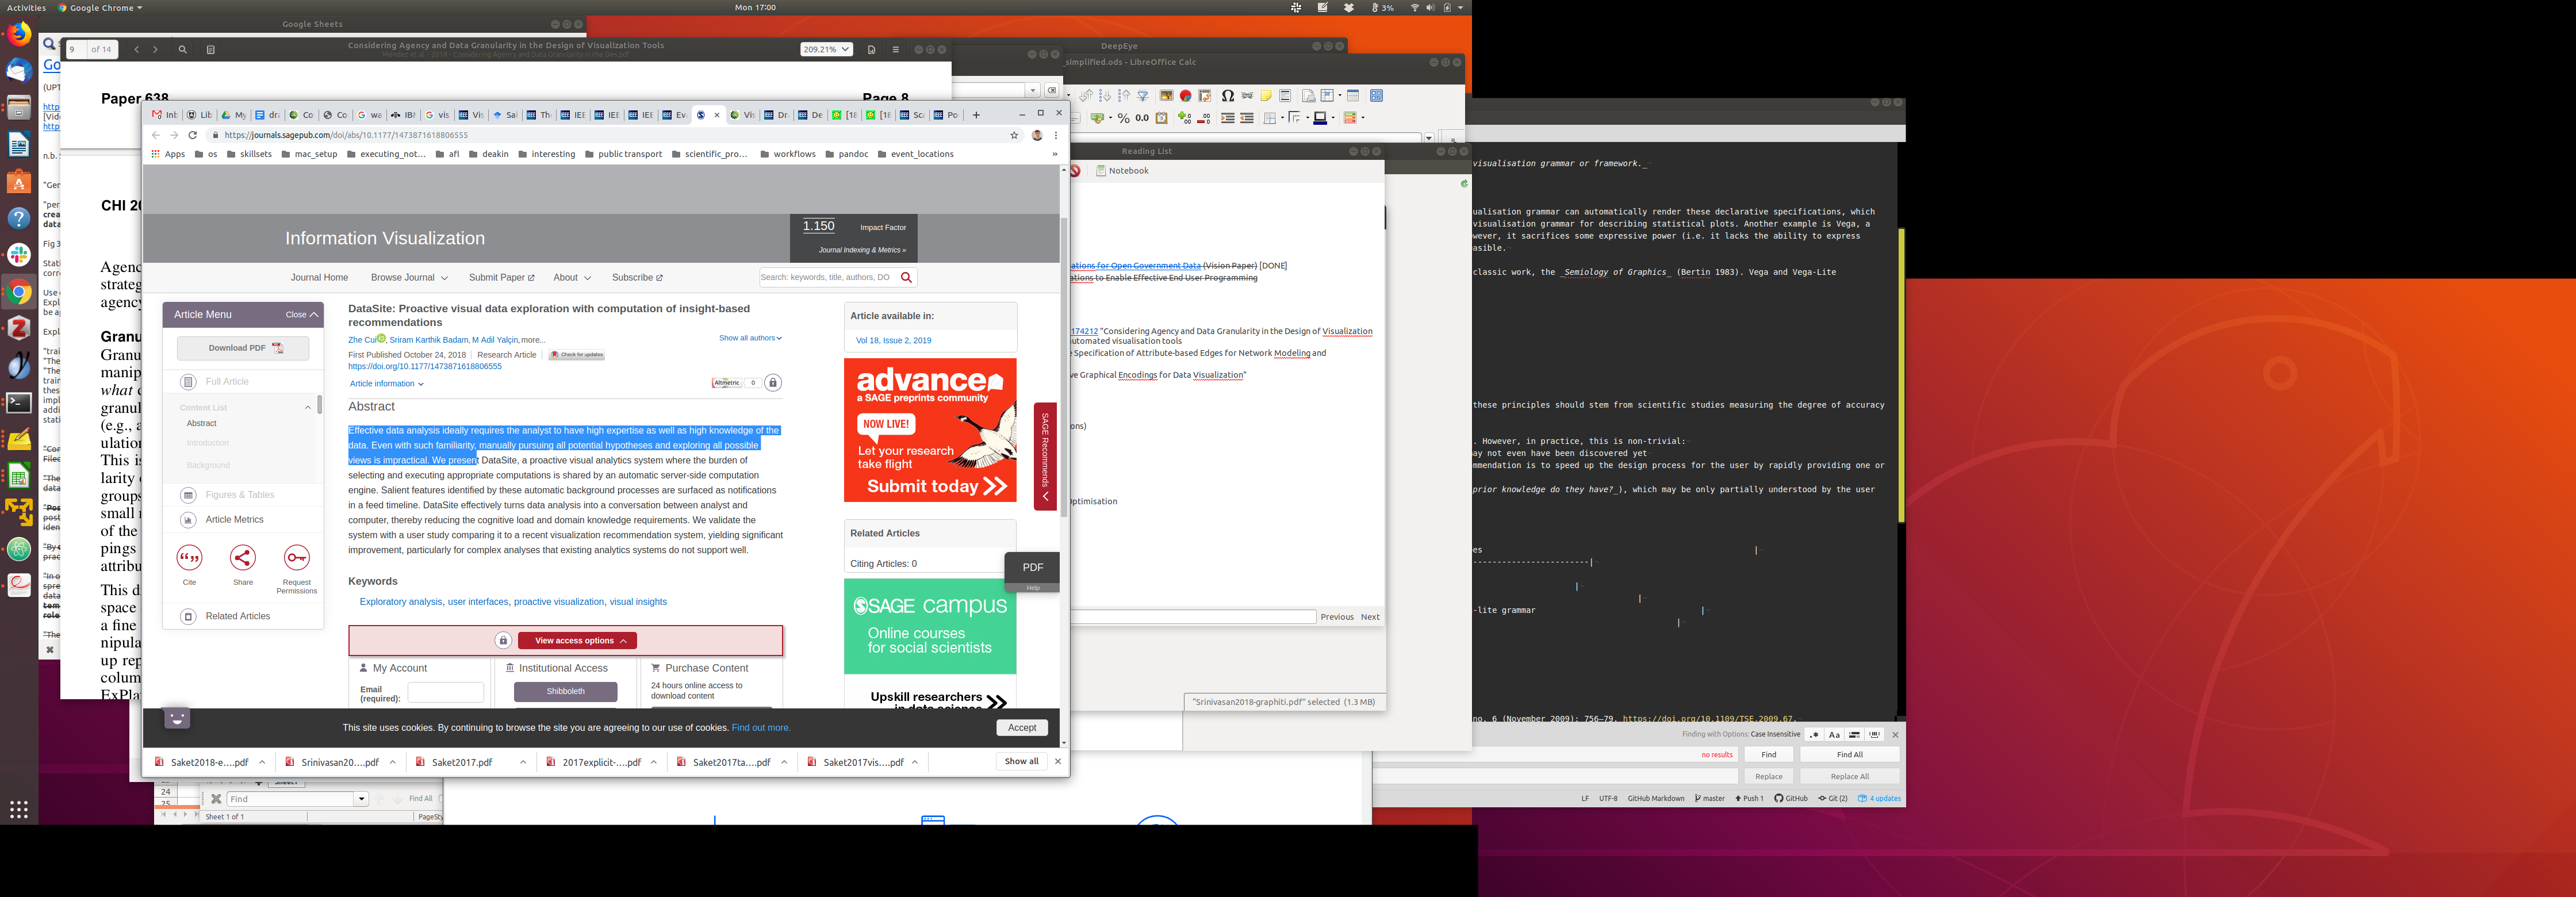Toggle Match Case option in find panel
Screen dimensions: 2576x897
click(x=1834, y=734)
